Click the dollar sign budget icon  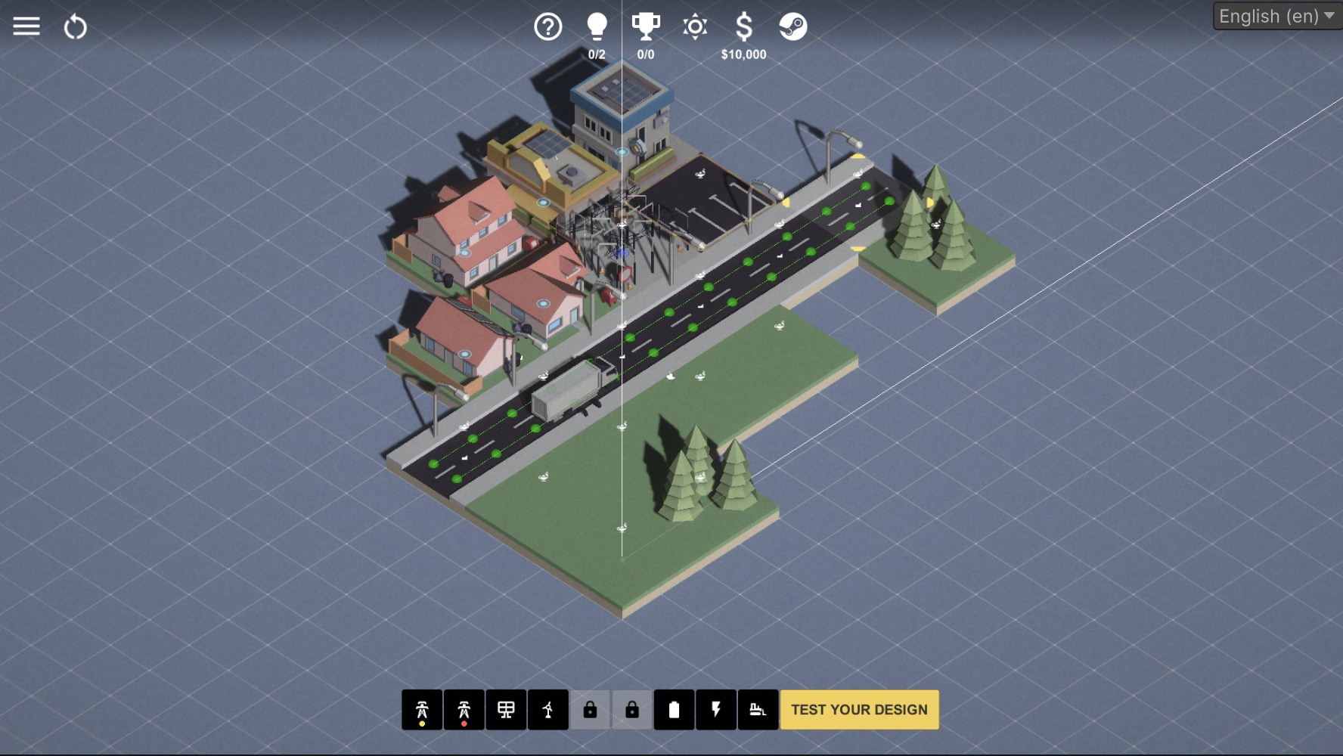point(744,27)
